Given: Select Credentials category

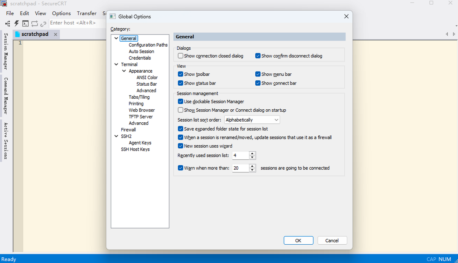Looking at the screenshot, I should coord(140,58).
